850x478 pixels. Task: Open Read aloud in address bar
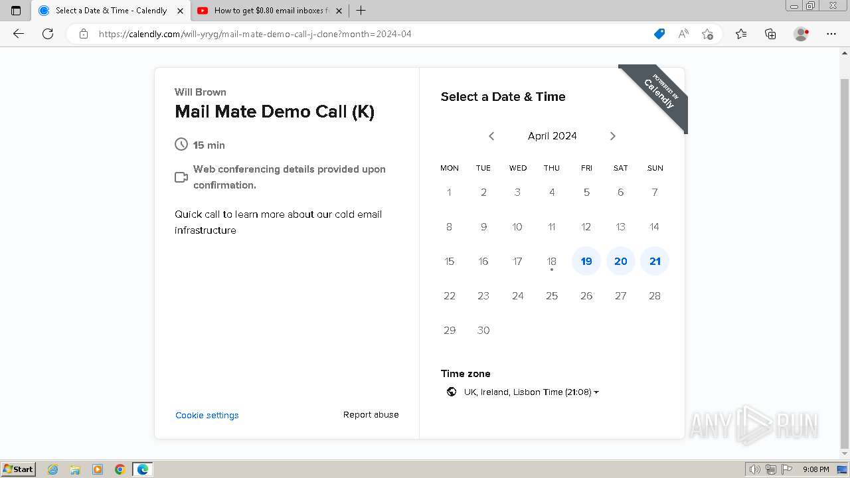tap(683, 34)
